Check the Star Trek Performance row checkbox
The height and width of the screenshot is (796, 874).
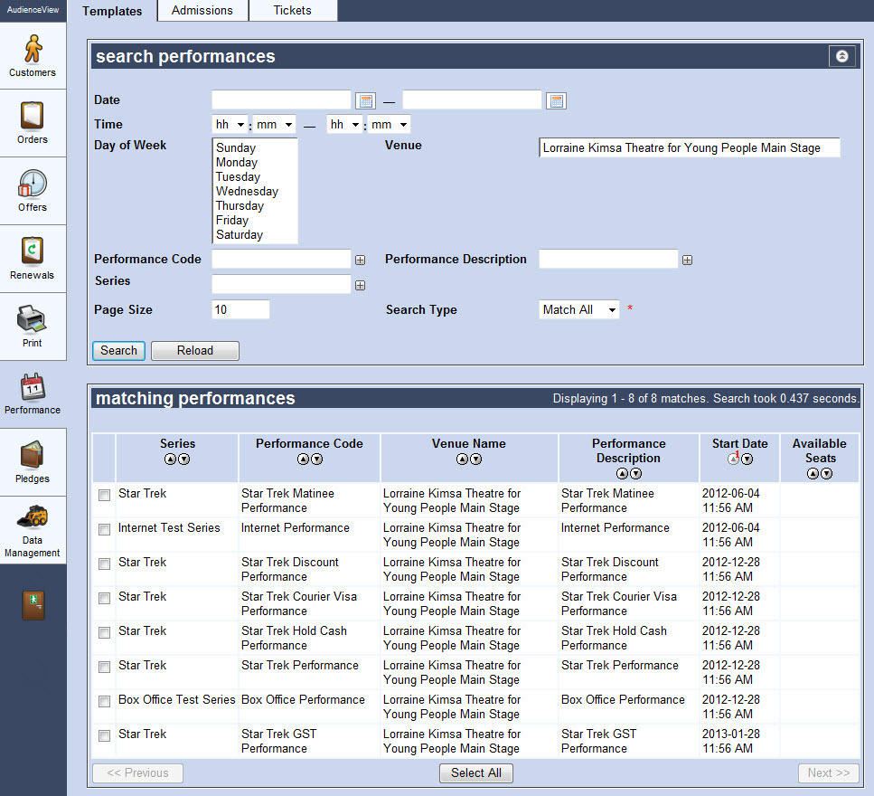(x=104, y=668)
